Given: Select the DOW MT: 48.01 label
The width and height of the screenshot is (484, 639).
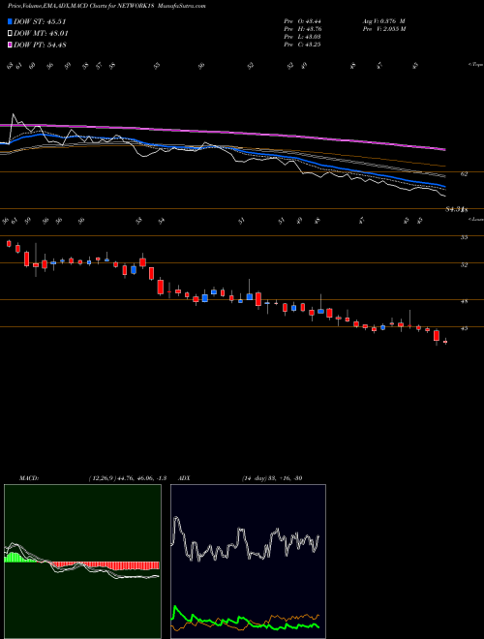Looking at the screenshot, I should (x=41, y=34).
